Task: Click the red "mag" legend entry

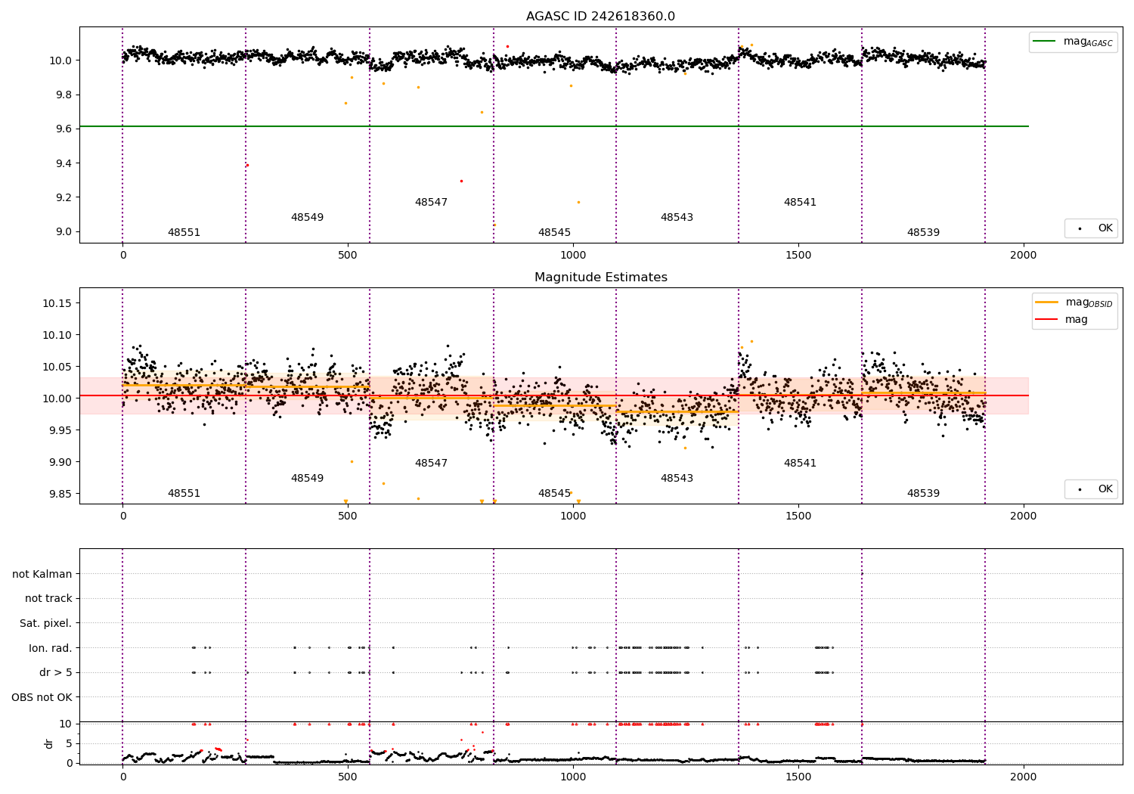Action: [x=1062, y=320]
